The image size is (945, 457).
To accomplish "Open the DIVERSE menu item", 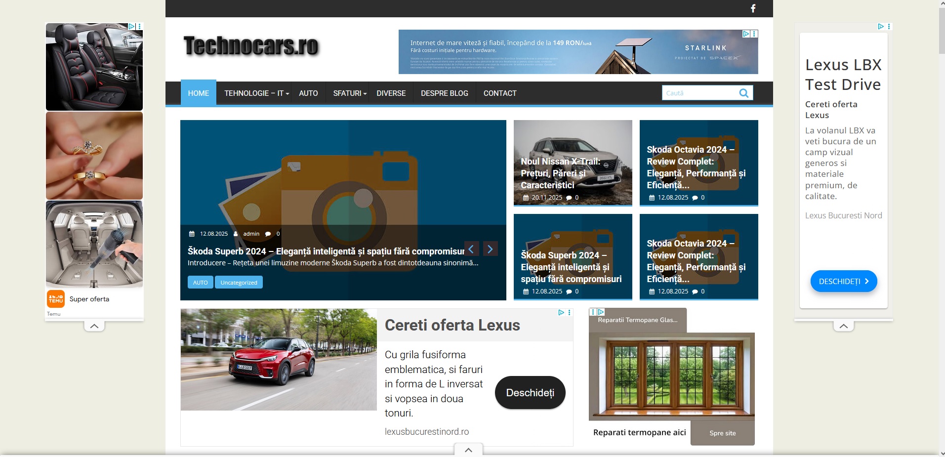I will pos(391,93).
